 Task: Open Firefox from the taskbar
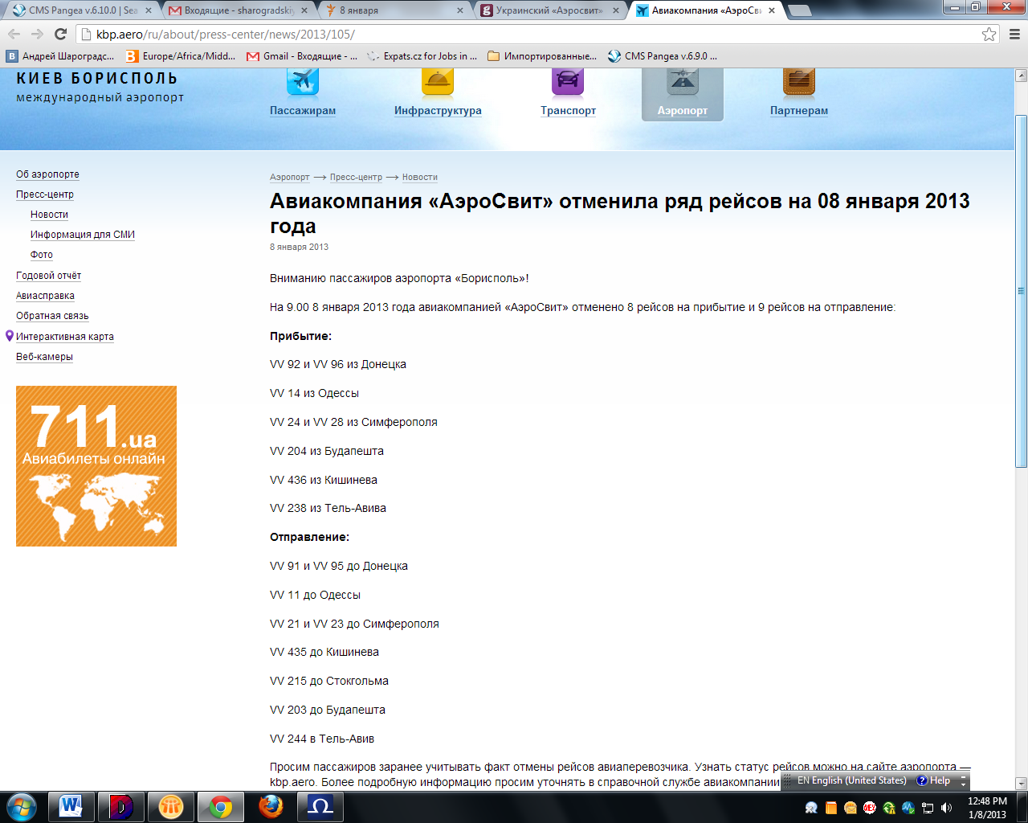pos(271,806)
